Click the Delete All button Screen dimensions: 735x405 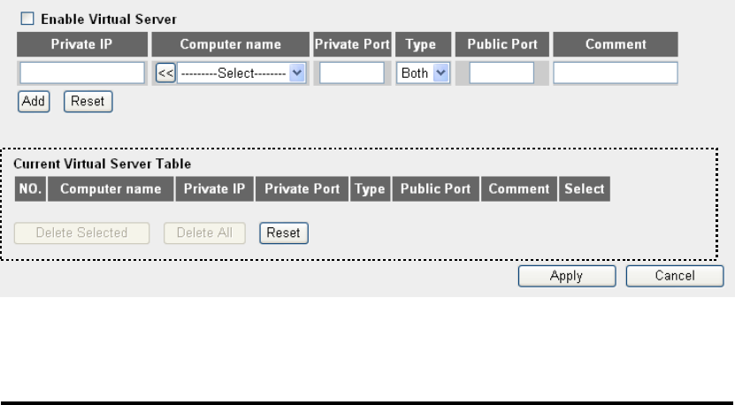point(204,233)
